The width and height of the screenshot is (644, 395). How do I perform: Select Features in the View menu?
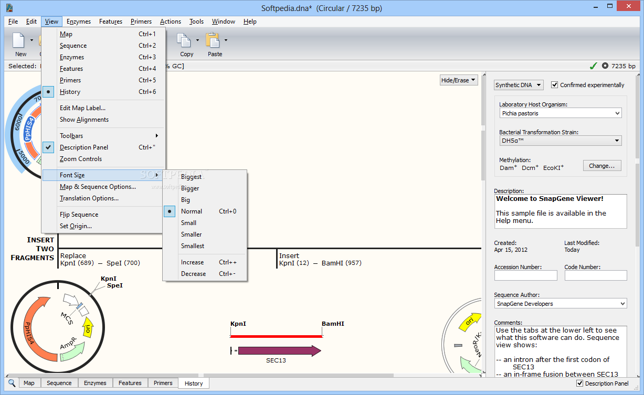click(x=104, y=69)
